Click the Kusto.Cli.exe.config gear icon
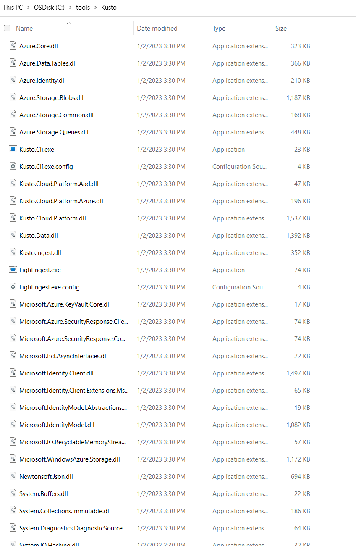The image size is (356, 551). pyautogui.click(x=13, y=166)
